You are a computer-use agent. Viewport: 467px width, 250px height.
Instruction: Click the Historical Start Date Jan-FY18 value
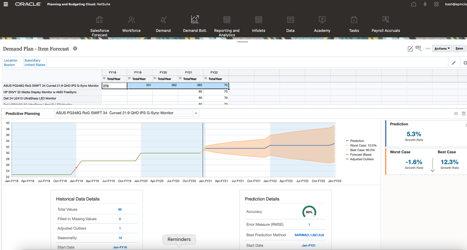120,247
